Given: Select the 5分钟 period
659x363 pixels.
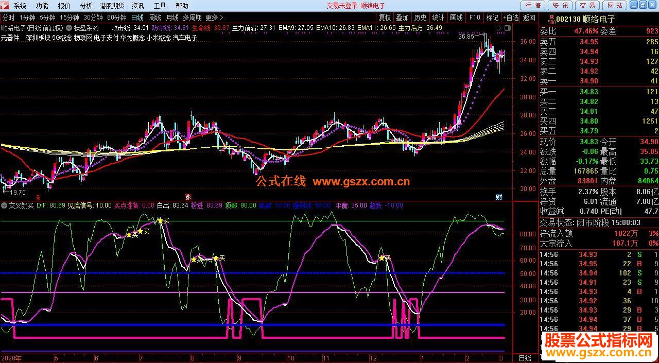Looking at the screenshot, I should coord(48,17).
